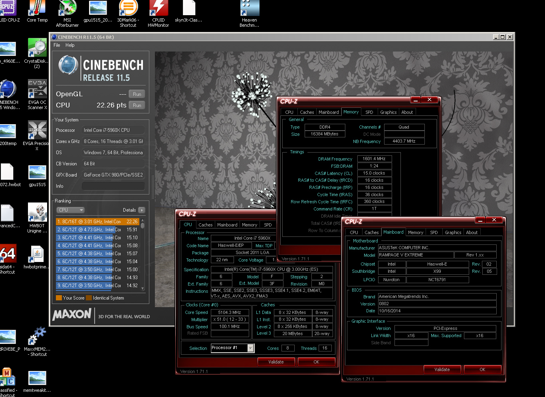Viewport: 545px width, 397px height.
Task: Switch to Graphics tab in Memory CPU-Z window
Action: tap(388, 112)
